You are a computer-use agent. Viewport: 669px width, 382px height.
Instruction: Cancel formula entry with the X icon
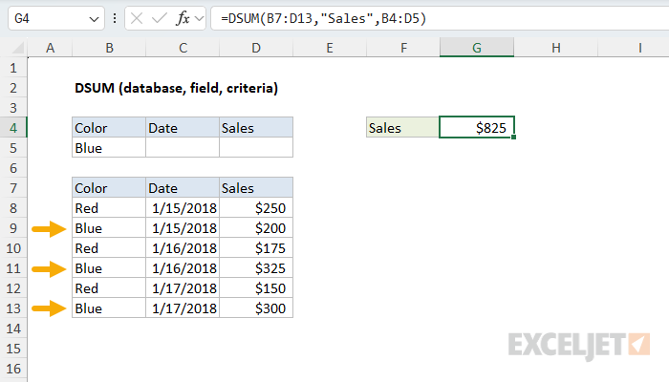pos(137,18)
